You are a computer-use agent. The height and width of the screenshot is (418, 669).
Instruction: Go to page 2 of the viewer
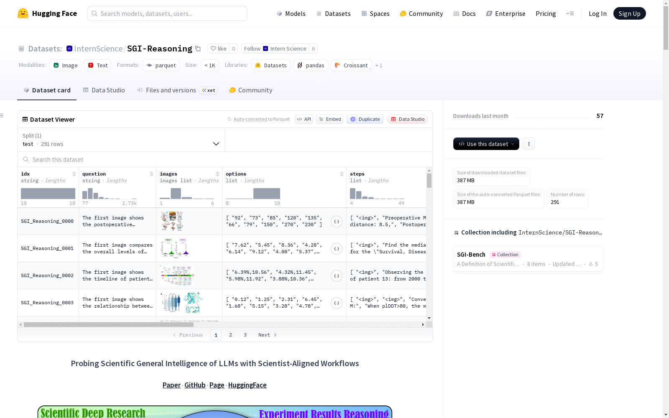(230, 335)
